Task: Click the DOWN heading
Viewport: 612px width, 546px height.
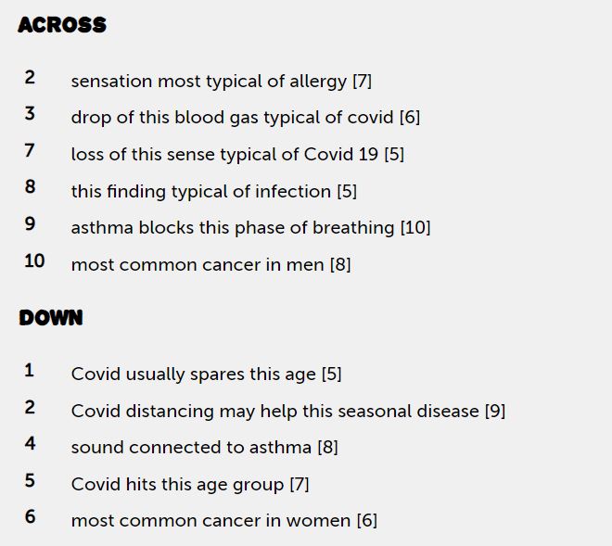Action: (x=51, y=318)
